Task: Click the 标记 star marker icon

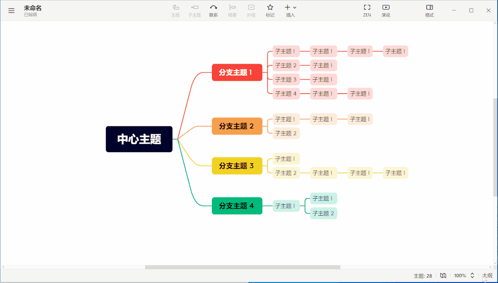Action: 270,7
